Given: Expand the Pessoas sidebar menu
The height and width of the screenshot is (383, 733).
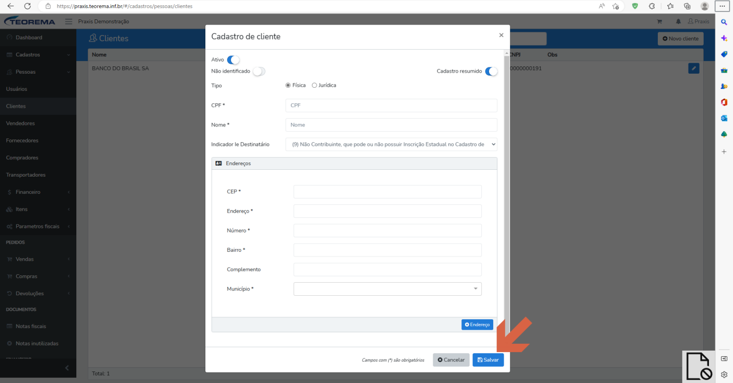Looking at the screenshot, I should (38, 72).
